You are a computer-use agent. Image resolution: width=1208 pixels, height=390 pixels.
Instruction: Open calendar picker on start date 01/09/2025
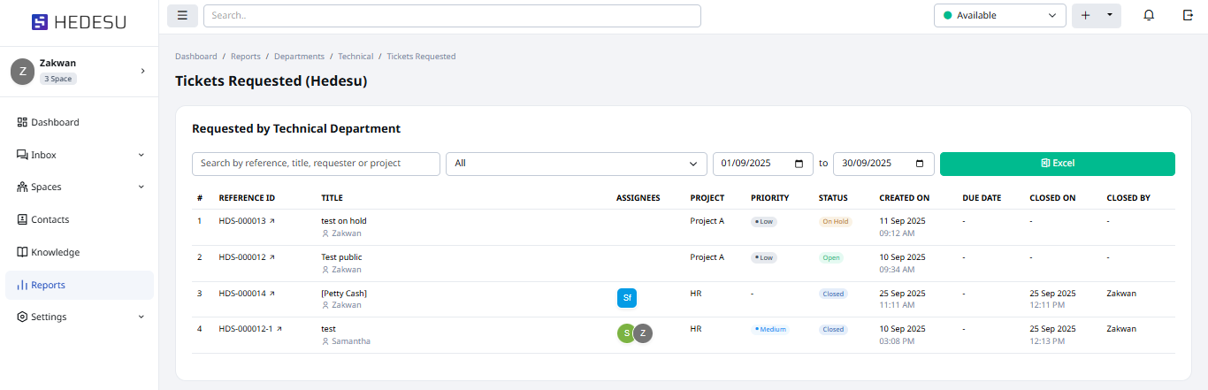[x=799, y=164]
